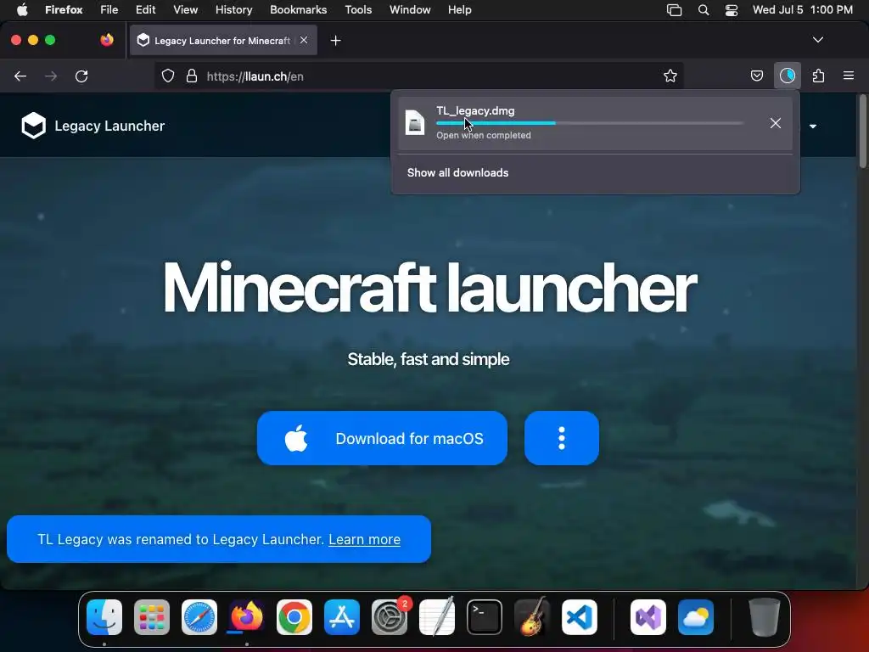This screenshot has width=869, height=652.
Task: Open a new tab with plus button
Action: [x=335, y=41]
